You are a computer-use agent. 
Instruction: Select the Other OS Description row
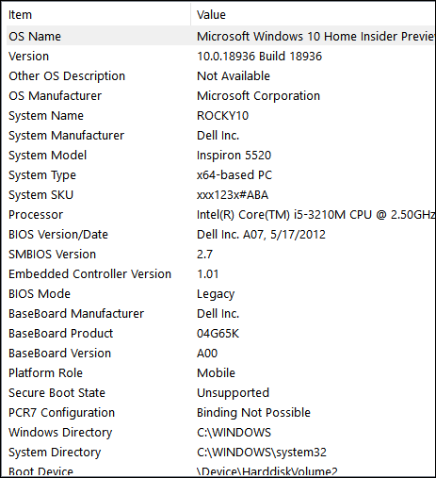pos(220,76)
